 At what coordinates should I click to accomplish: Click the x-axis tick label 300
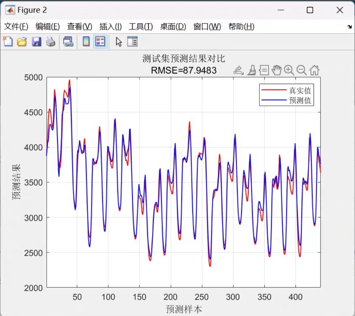[233, 297]
